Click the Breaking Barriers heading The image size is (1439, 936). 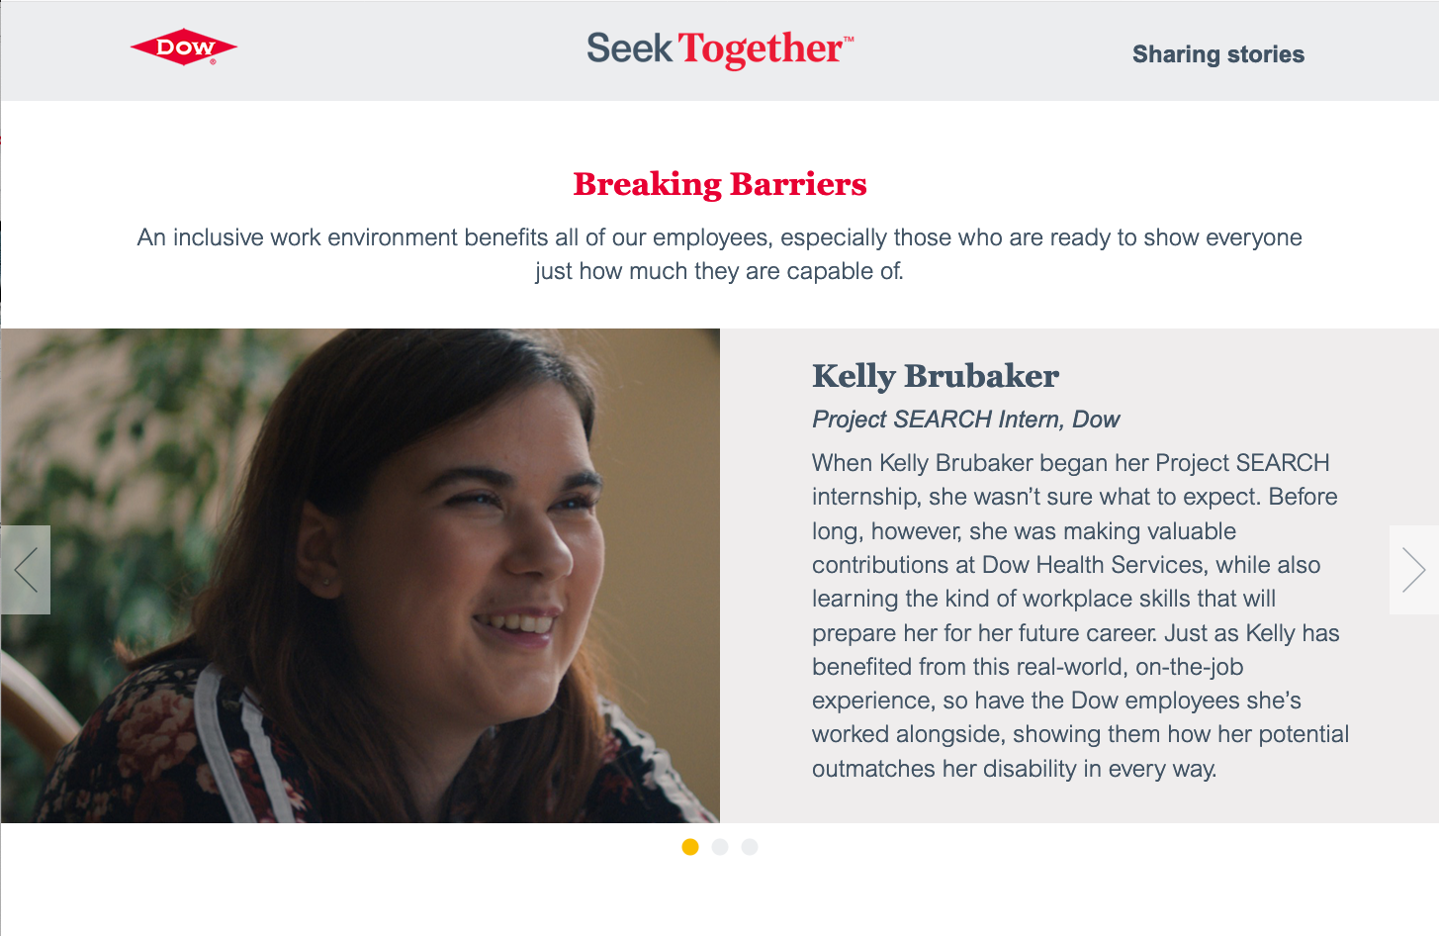click(719, 184)
